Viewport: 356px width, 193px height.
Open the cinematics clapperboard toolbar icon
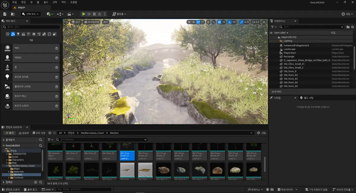(x=69, y=14)
